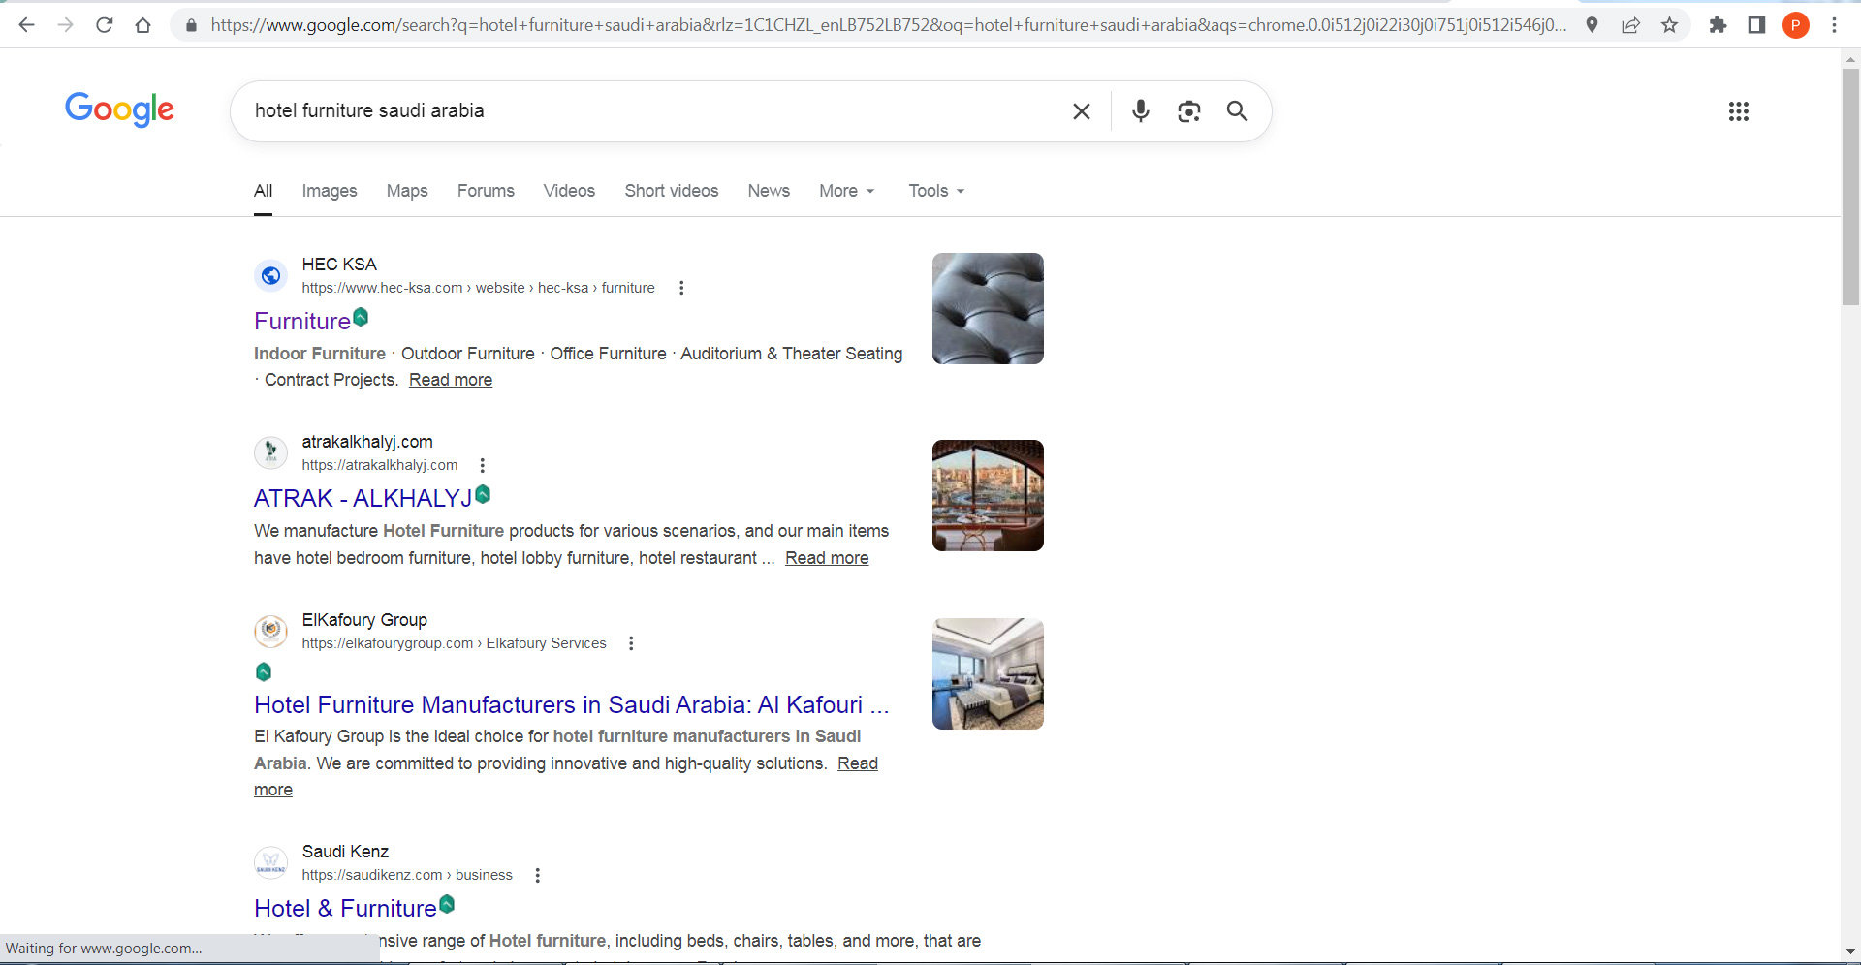
Task: Click the Saudi Kenz site name
Action: click(x=345, y=852)
